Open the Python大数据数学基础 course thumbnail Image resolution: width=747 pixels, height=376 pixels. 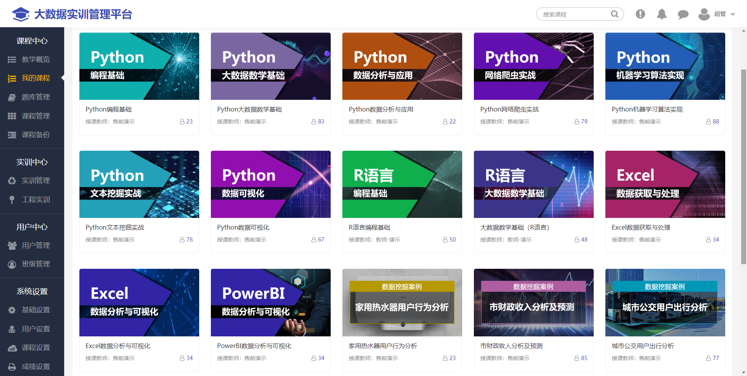pos(271,66)
